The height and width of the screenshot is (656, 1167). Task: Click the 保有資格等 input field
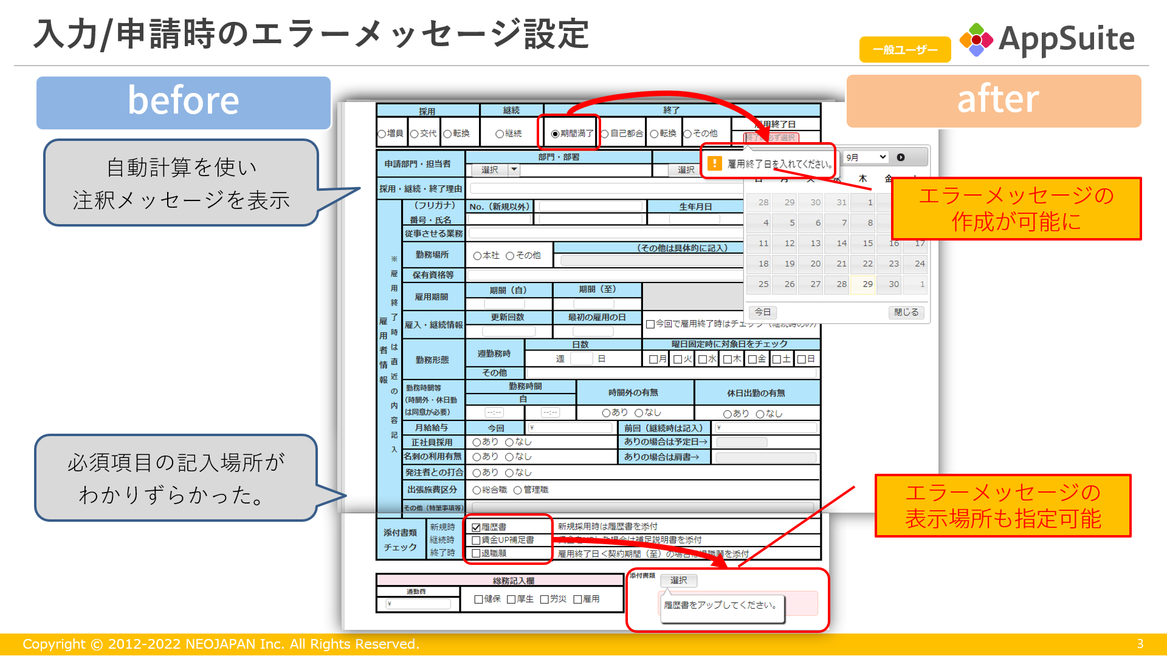[x=606, y=275]
